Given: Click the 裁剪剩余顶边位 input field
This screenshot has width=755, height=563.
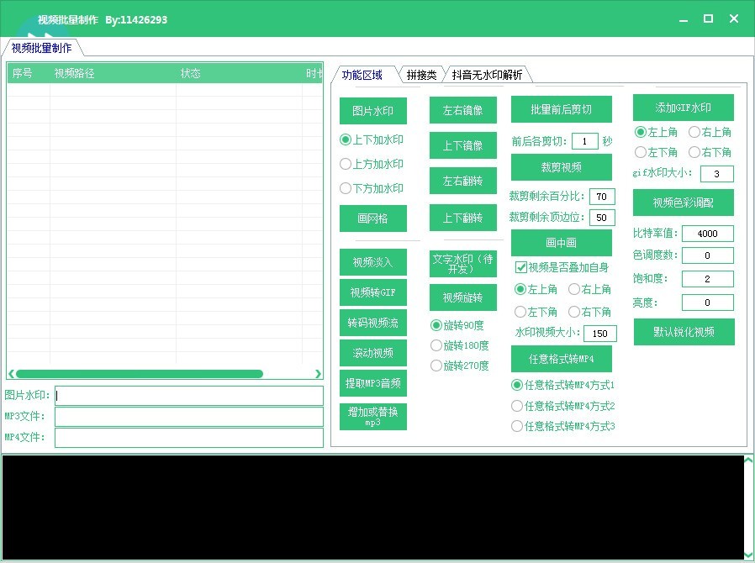Looking at the screenshot, I should tap(602, 218).
